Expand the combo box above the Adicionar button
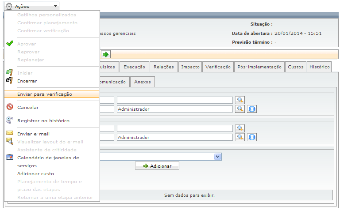This screenshot has width=340, height=210. 217,156
